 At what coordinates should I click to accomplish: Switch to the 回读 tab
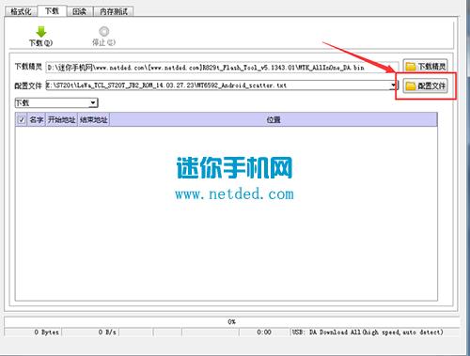coord(79,11)
